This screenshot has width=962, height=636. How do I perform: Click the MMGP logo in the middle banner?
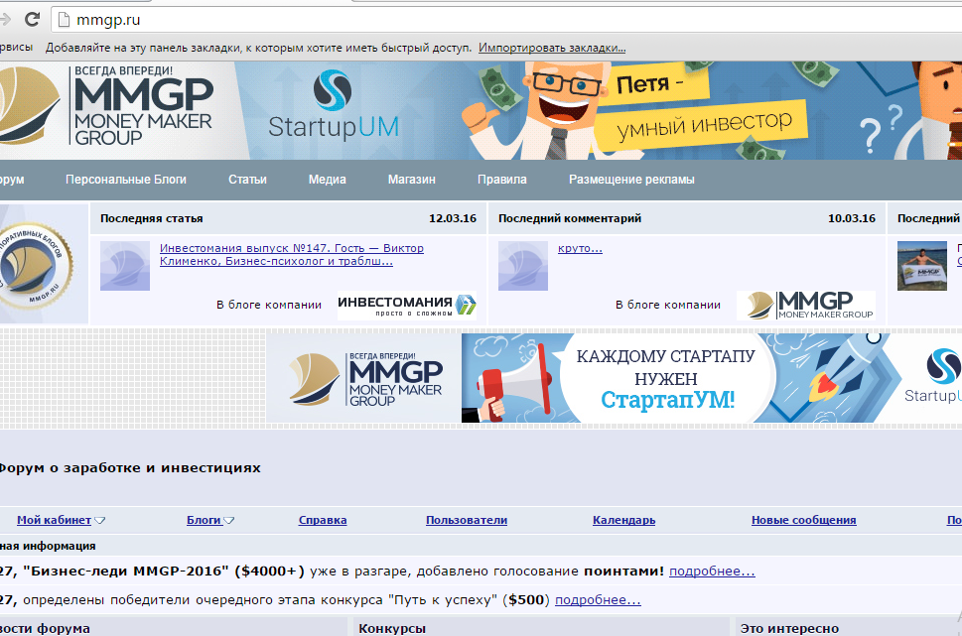coord(365,379)
